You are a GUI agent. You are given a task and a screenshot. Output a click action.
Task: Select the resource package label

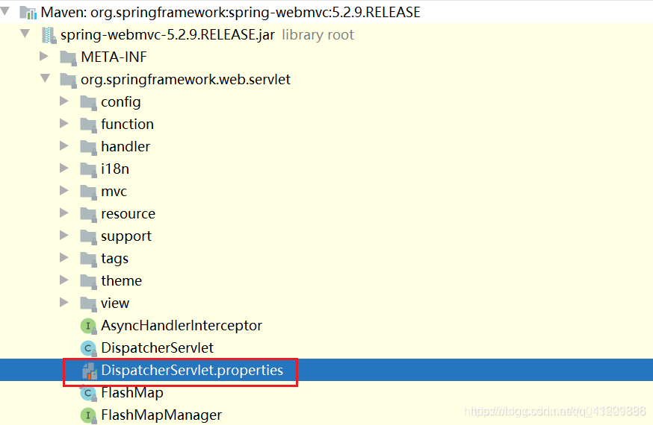click(128, 214)
